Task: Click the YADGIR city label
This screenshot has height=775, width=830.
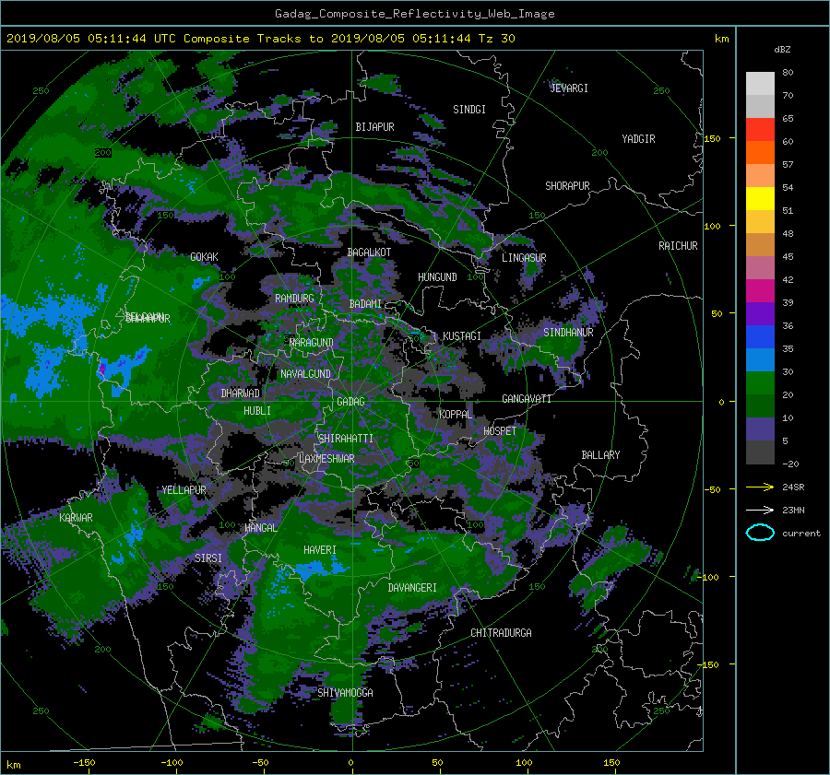Action: (x=638, y=139)
